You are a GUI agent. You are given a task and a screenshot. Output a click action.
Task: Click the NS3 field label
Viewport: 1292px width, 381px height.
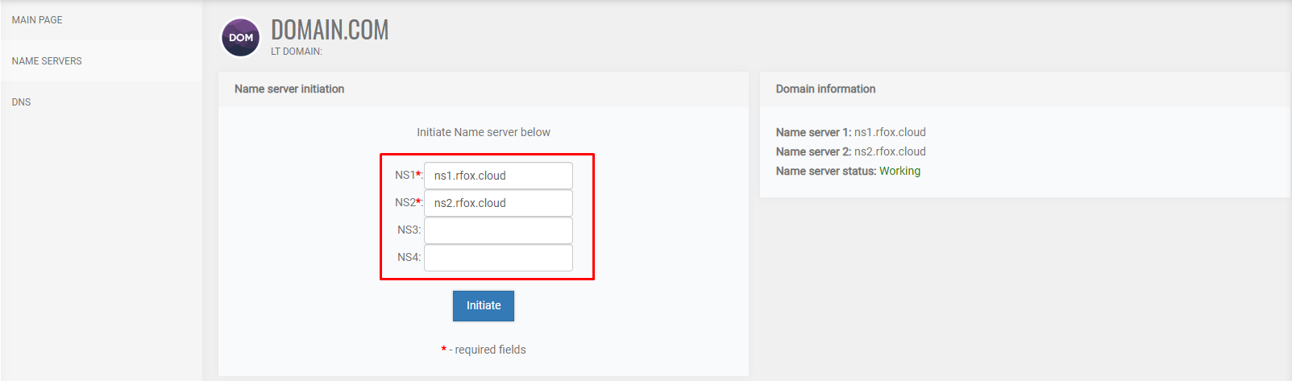point(409,230)
